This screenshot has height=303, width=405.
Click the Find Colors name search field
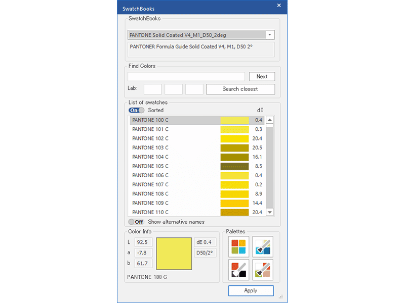[x=186, y=77]
